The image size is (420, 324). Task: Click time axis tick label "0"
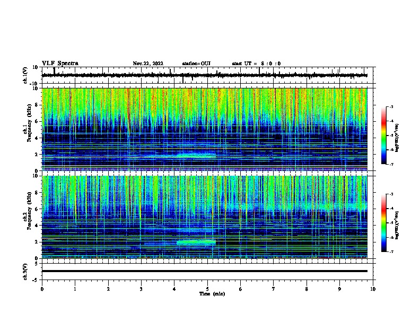(42, 289)
